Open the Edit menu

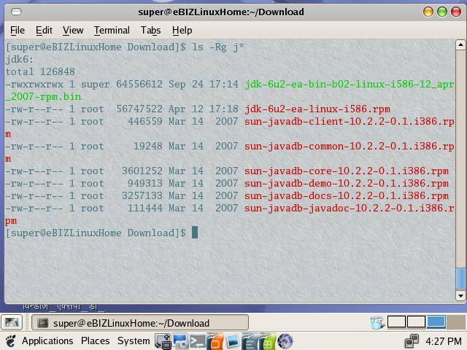click(x=44, y=30)
